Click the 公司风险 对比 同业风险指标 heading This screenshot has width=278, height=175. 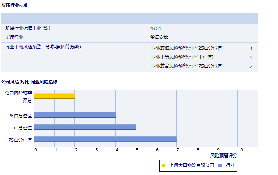point(29,82)
